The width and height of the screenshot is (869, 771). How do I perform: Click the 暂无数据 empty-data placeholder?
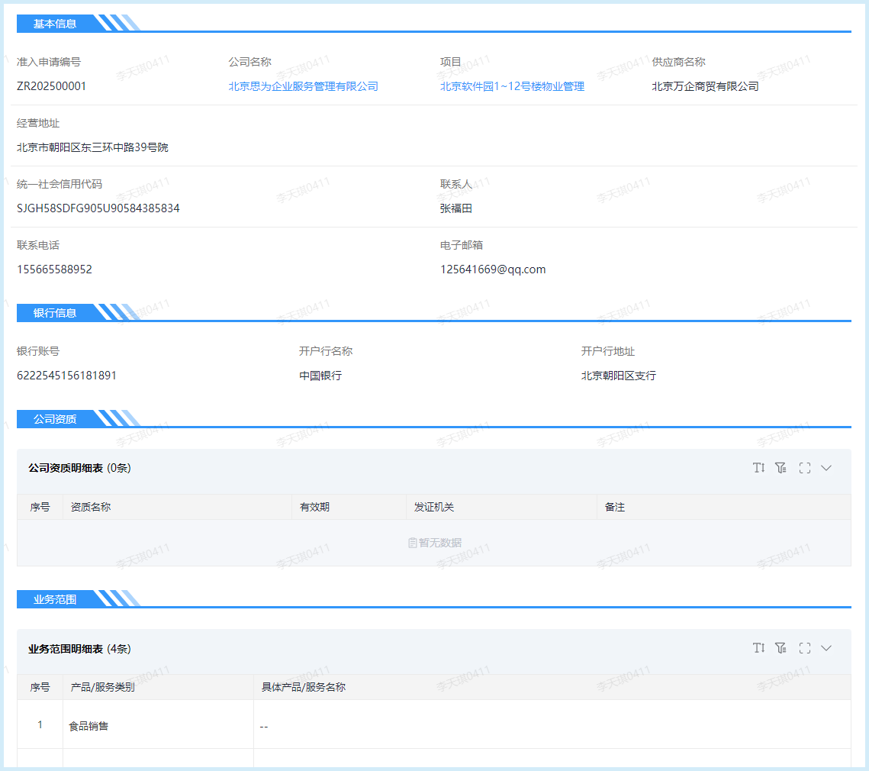[434, 542]
